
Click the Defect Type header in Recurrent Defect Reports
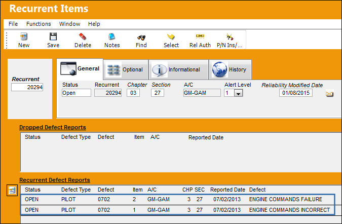[x=76, y=190]
